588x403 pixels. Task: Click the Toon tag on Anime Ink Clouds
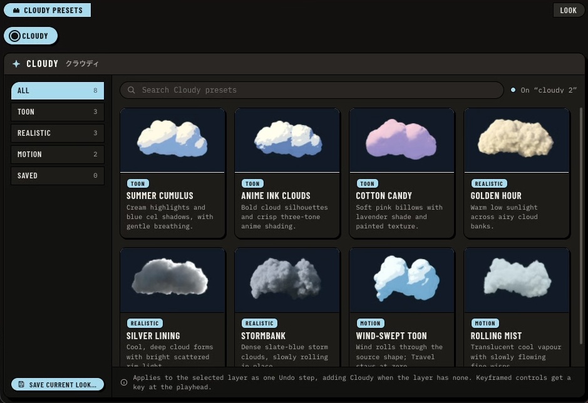(252, 184)
